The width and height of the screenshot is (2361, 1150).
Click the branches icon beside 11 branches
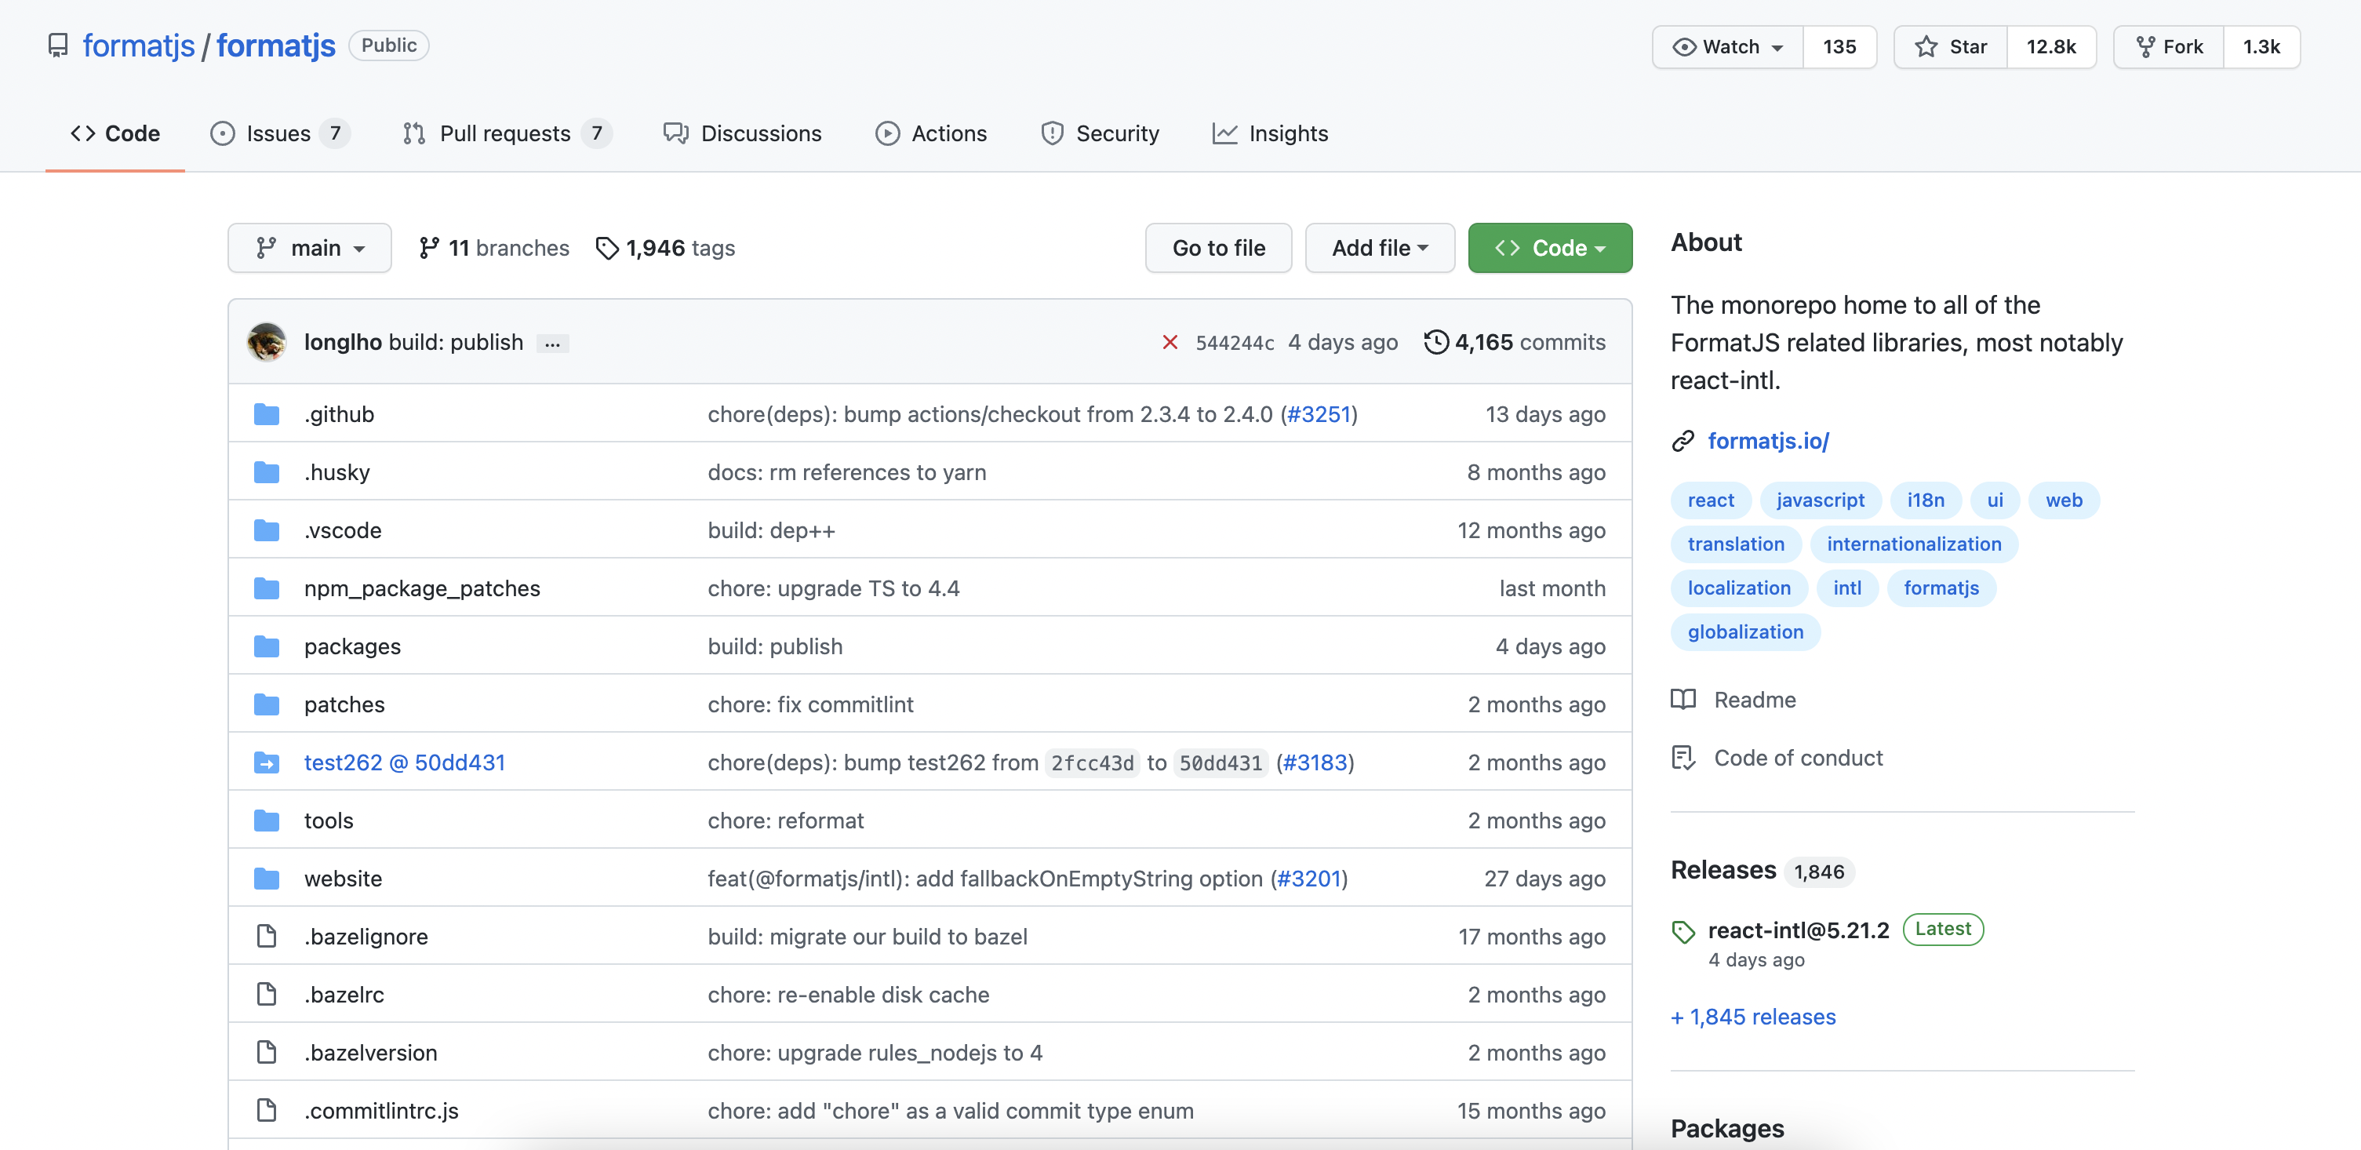(x=428, y=249)
